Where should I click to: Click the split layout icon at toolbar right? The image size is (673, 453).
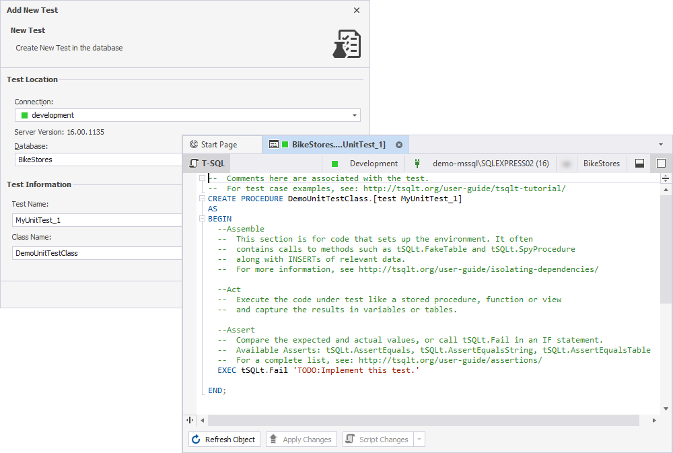pos(639,163)
